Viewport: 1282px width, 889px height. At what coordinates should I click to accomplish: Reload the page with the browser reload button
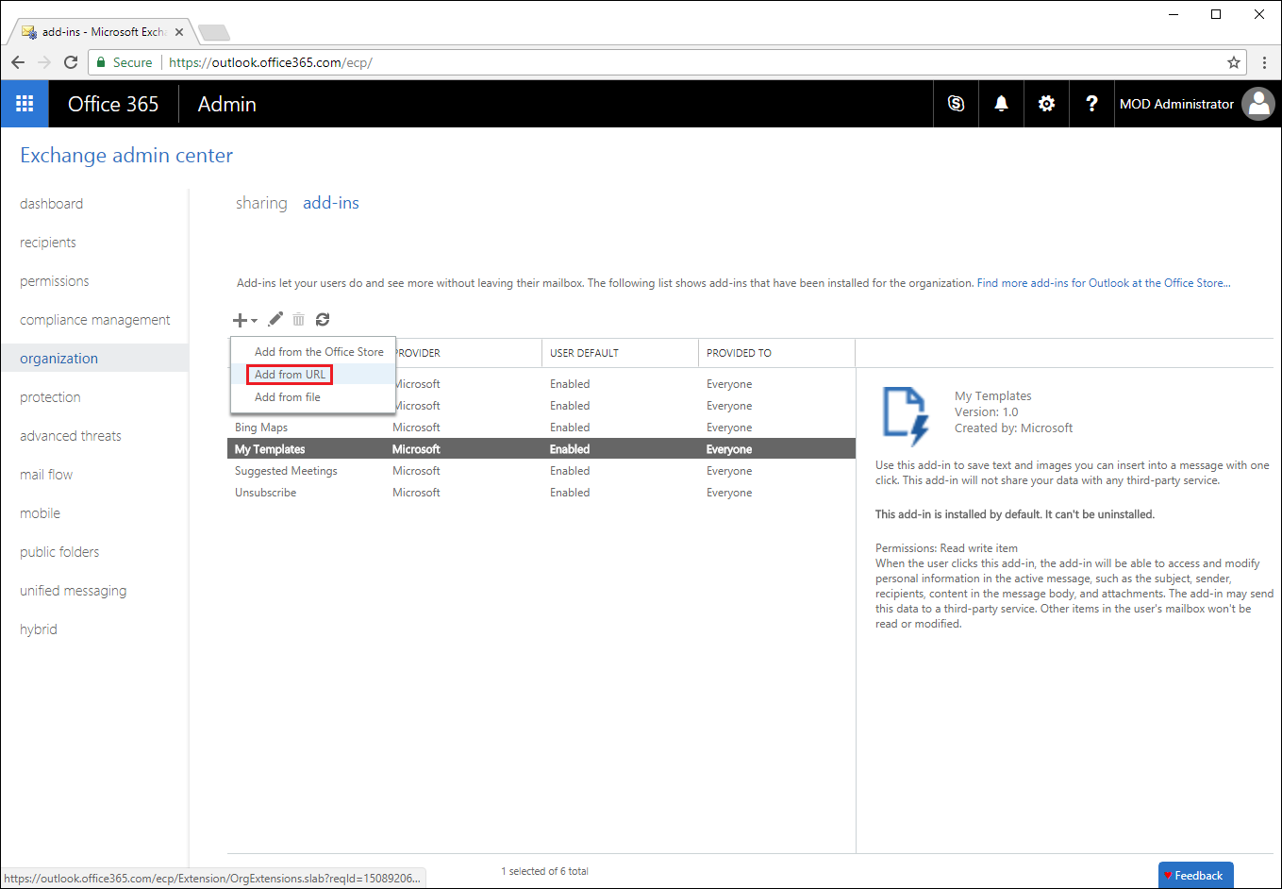tap(71, 62)
